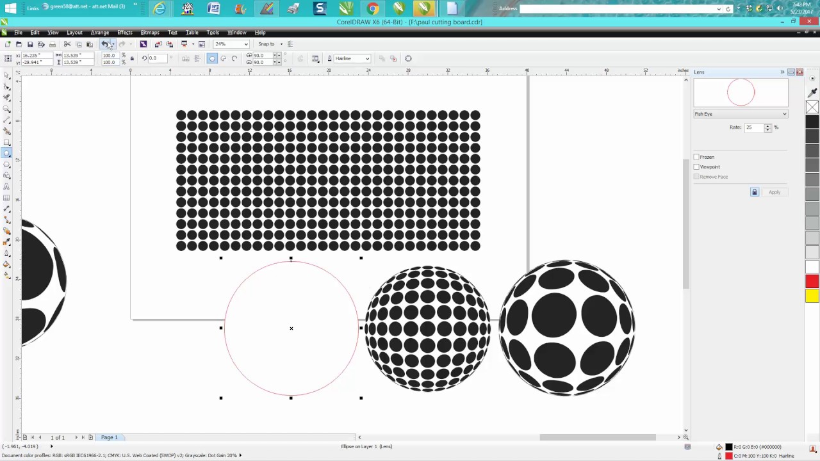This screenshot has width=820, height=461.
Task: Open the Bitmaps menu
Action: coord(150,33)
